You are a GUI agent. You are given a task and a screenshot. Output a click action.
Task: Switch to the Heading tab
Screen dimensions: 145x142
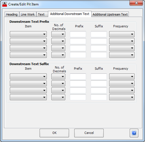pyautogui.click(x=12, y=14)
